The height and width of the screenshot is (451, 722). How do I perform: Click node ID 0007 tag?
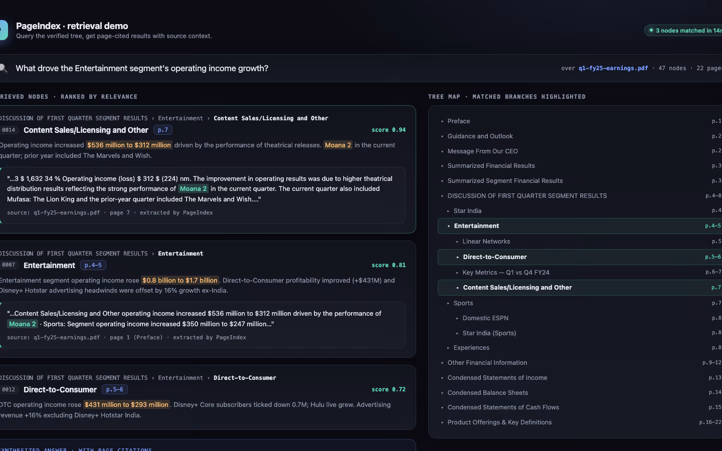point(9,265)
